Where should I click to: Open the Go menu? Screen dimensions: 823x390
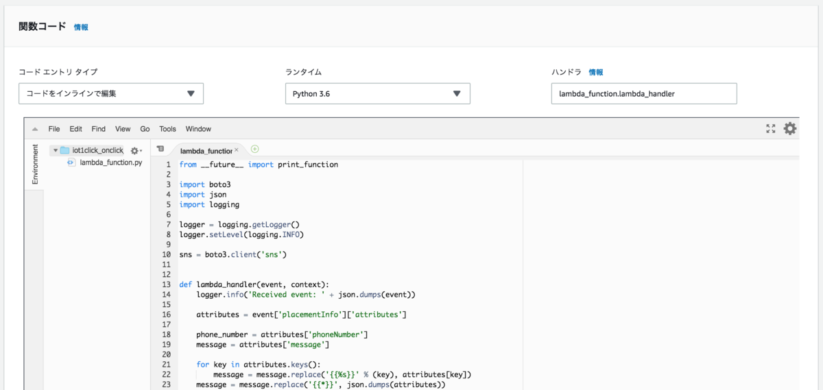pyautogui.click(x=145, y=129)
